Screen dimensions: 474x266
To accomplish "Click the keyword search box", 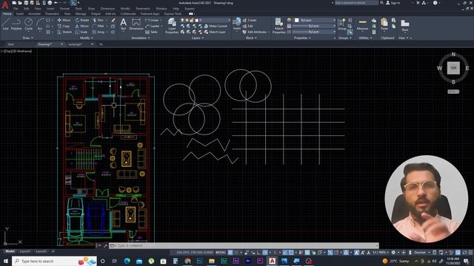I will 356,3.
